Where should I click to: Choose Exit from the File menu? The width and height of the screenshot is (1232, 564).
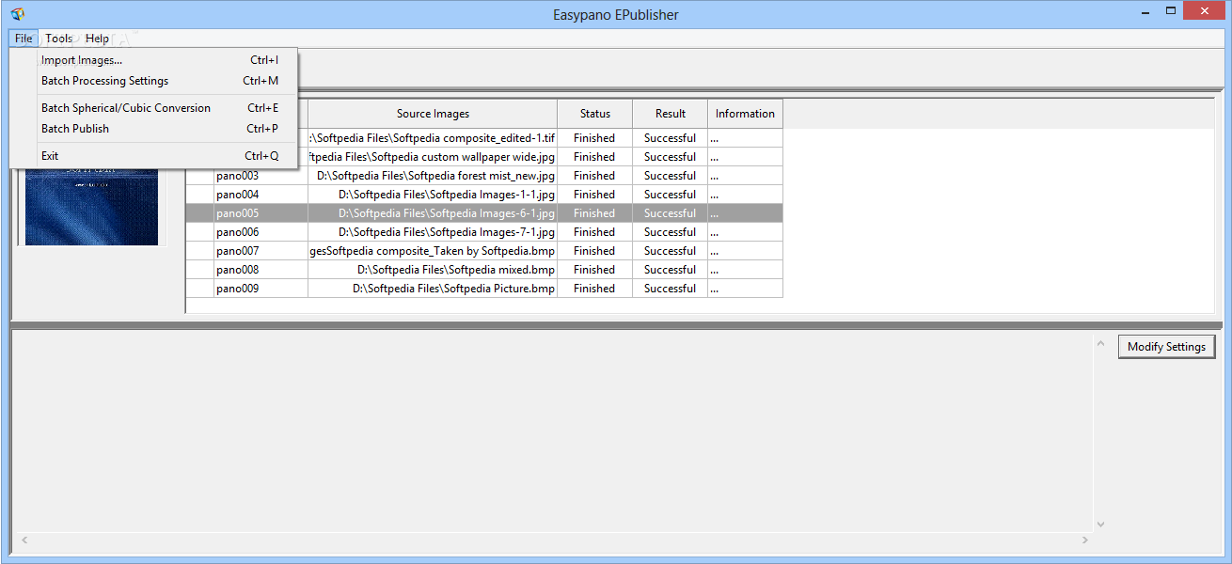(x=153, y=156)
